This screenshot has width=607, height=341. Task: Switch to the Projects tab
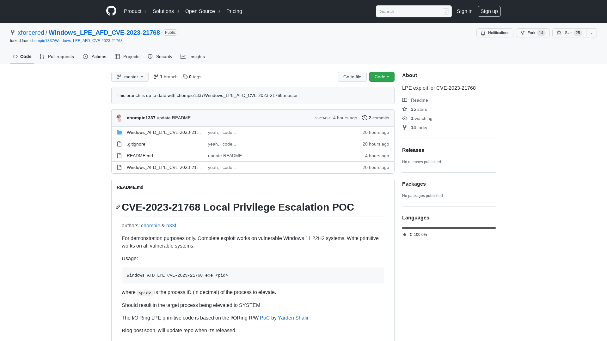[127, 57]
